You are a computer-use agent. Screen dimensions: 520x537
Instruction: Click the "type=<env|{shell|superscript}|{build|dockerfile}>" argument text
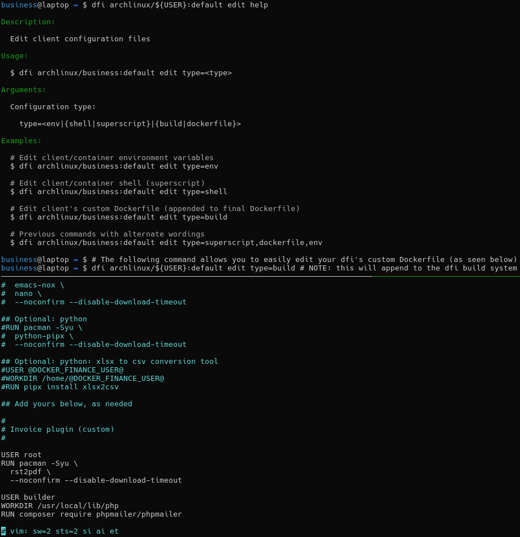point(130,124)
